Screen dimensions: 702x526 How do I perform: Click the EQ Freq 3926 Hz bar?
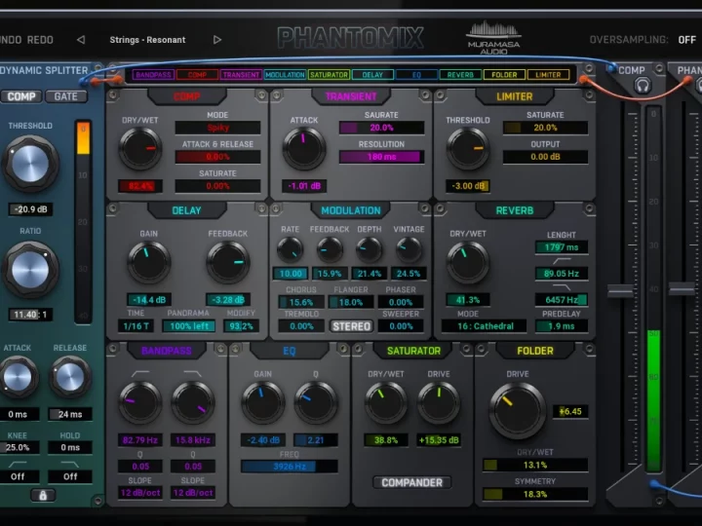[290, 467]
